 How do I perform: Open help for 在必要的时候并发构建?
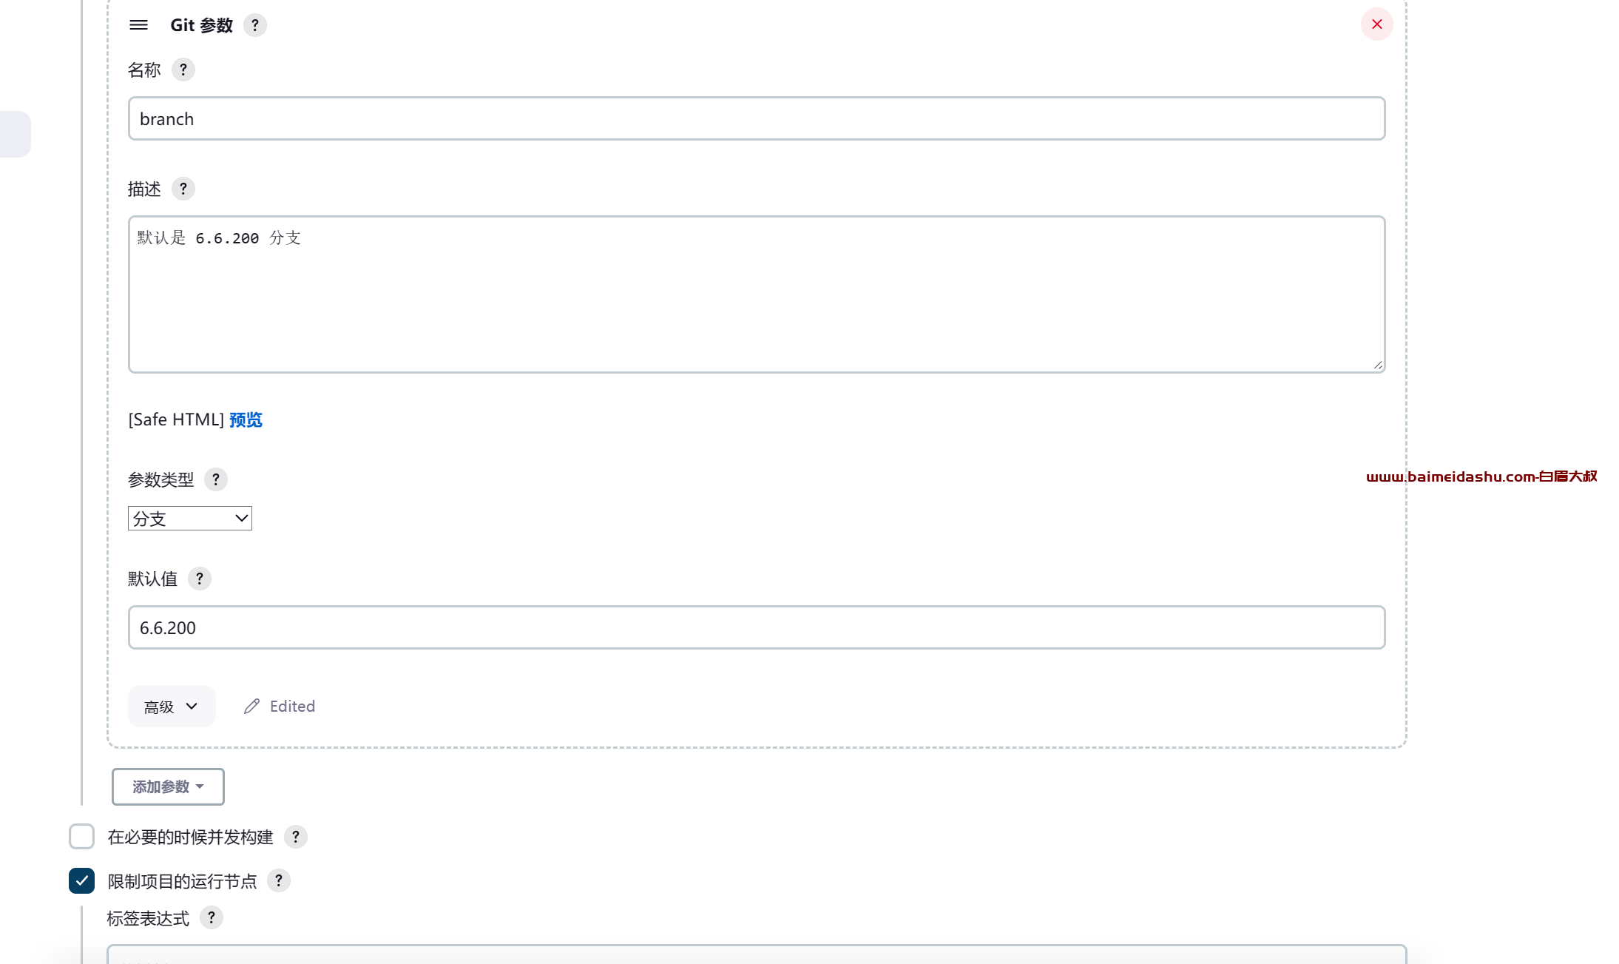296,837
